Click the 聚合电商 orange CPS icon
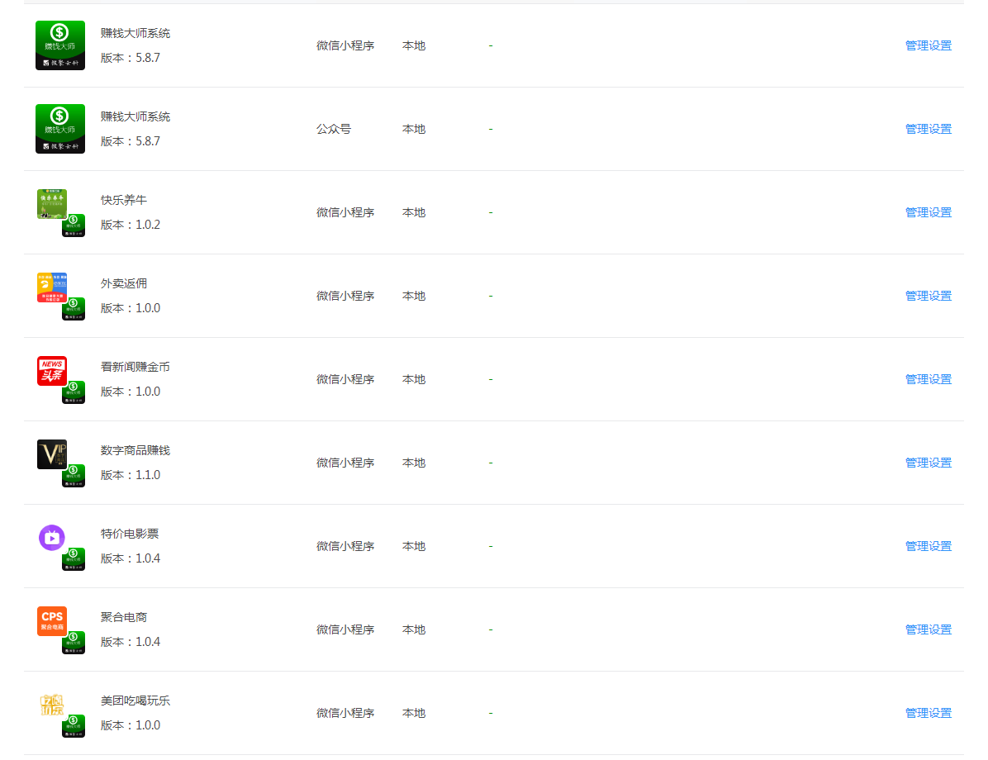The height and width of the screenshot is (760, 988). (59, 628)
